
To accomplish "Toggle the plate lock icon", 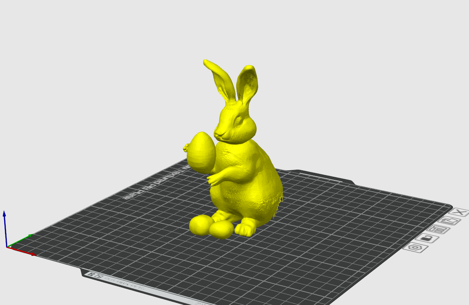I will tap(427, 238).
